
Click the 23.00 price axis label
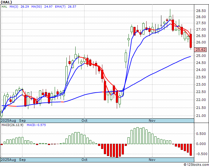pos(201,84)
